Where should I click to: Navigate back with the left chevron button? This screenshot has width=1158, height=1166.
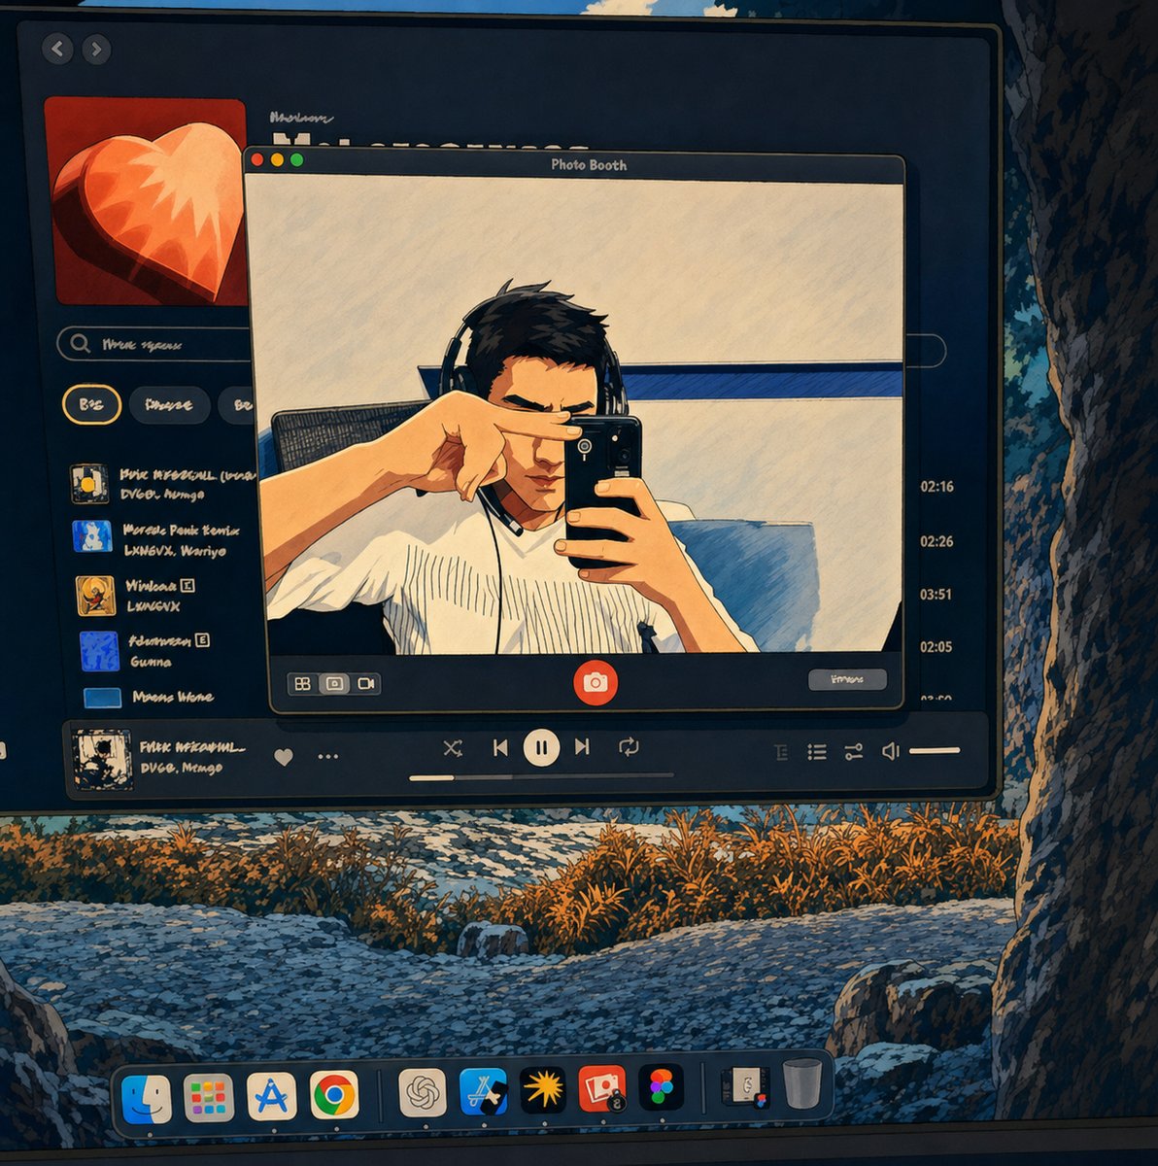pos(57,49)
